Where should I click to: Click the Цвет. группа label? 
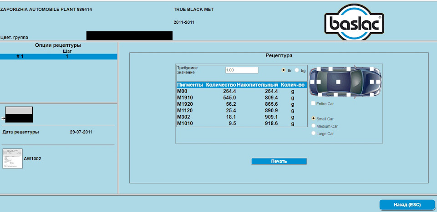14,37
